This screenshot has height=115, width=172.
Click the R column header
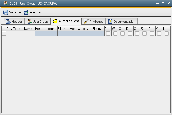(x=108, y=29)
